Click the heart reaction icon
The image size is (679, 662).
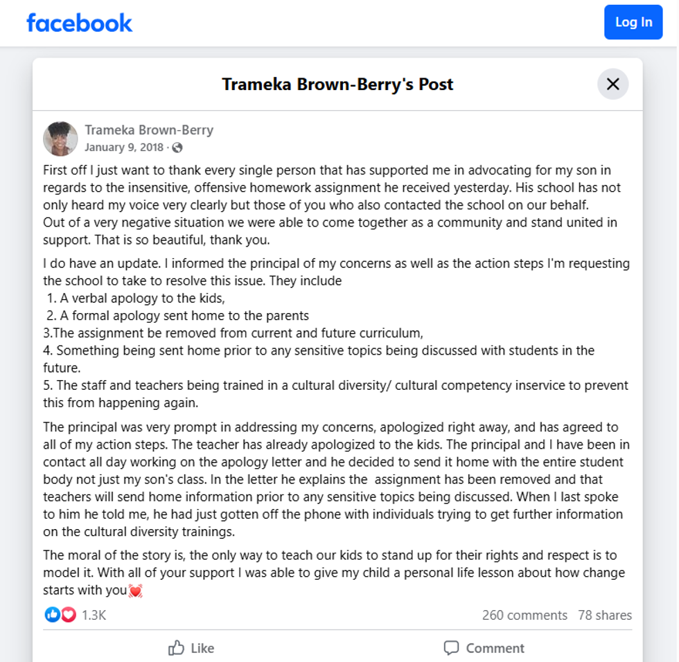click(67, 614)
